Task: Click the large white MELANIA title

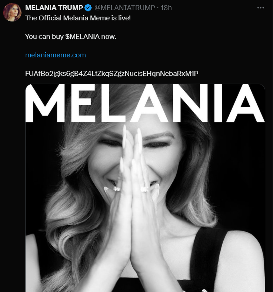Action: tap(145, 104)
